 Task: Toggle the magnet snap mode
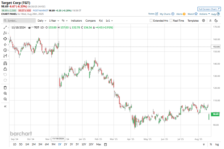coord(5,63)
